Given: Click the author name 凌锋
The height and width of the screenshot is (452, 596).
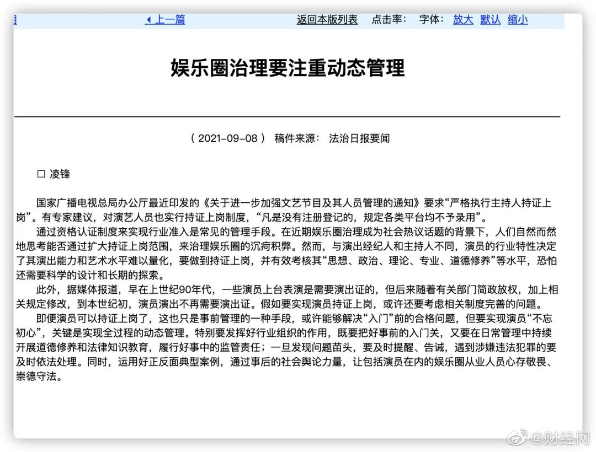Looking at the screenshot, I should pos(60,174).
